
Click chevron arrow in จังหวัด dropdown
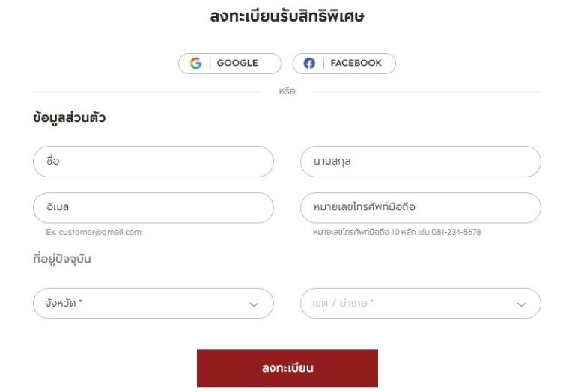click(x=254, y=304)
